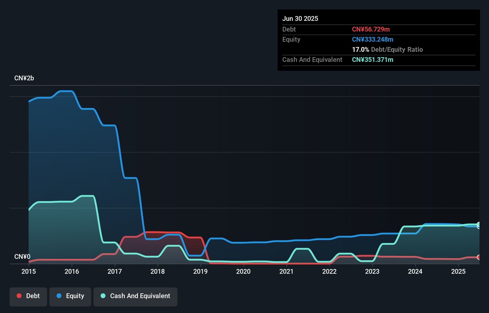Click the teal cash value CN¥351.371m in the tooltip

pos(373,60)
